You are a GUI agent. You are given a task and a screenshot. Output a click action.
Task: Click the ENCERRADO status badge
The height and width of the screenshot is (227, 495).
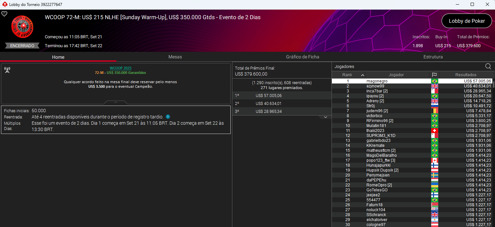click(x=22, y=46)
